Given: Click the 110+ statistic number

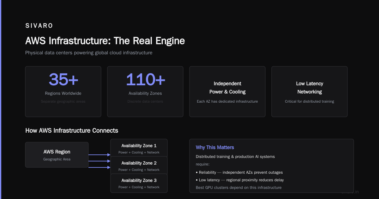Looking at the screenshot, I should [x=145, y=79].
